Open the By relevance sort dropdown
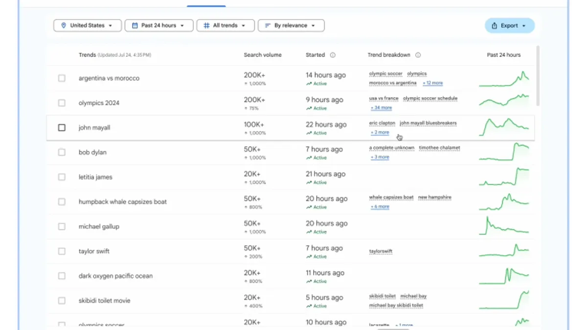The width and height of the screenshot is (587, 330). pyautogui.click(x=291, y=25)
